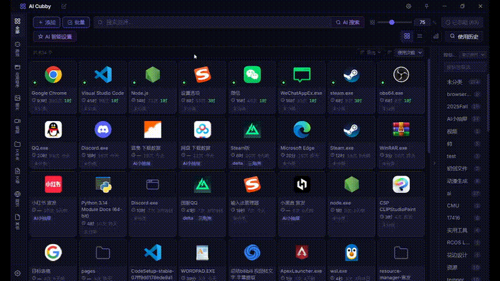Screen dimensions: 500x281
Task: Select the folder tab in left sidebar
Action: click(x=17, y=150)
